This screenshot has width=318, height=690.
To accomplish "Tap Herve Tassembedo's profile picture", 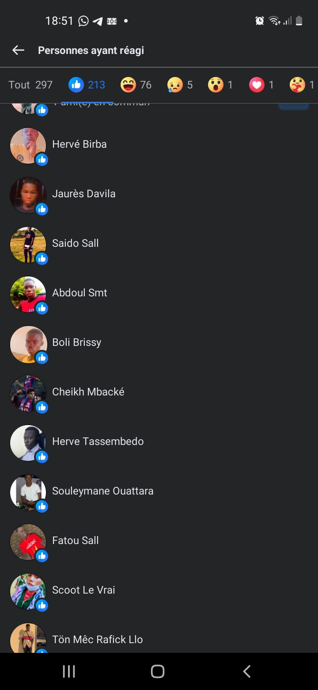I will click(x=28, y=443).
